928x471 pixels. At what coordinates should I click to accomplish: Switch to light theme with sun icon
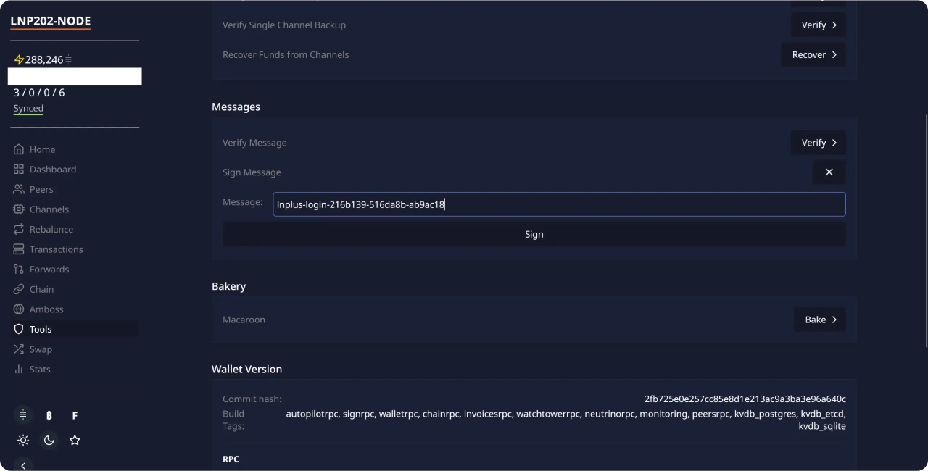[23, 441]
